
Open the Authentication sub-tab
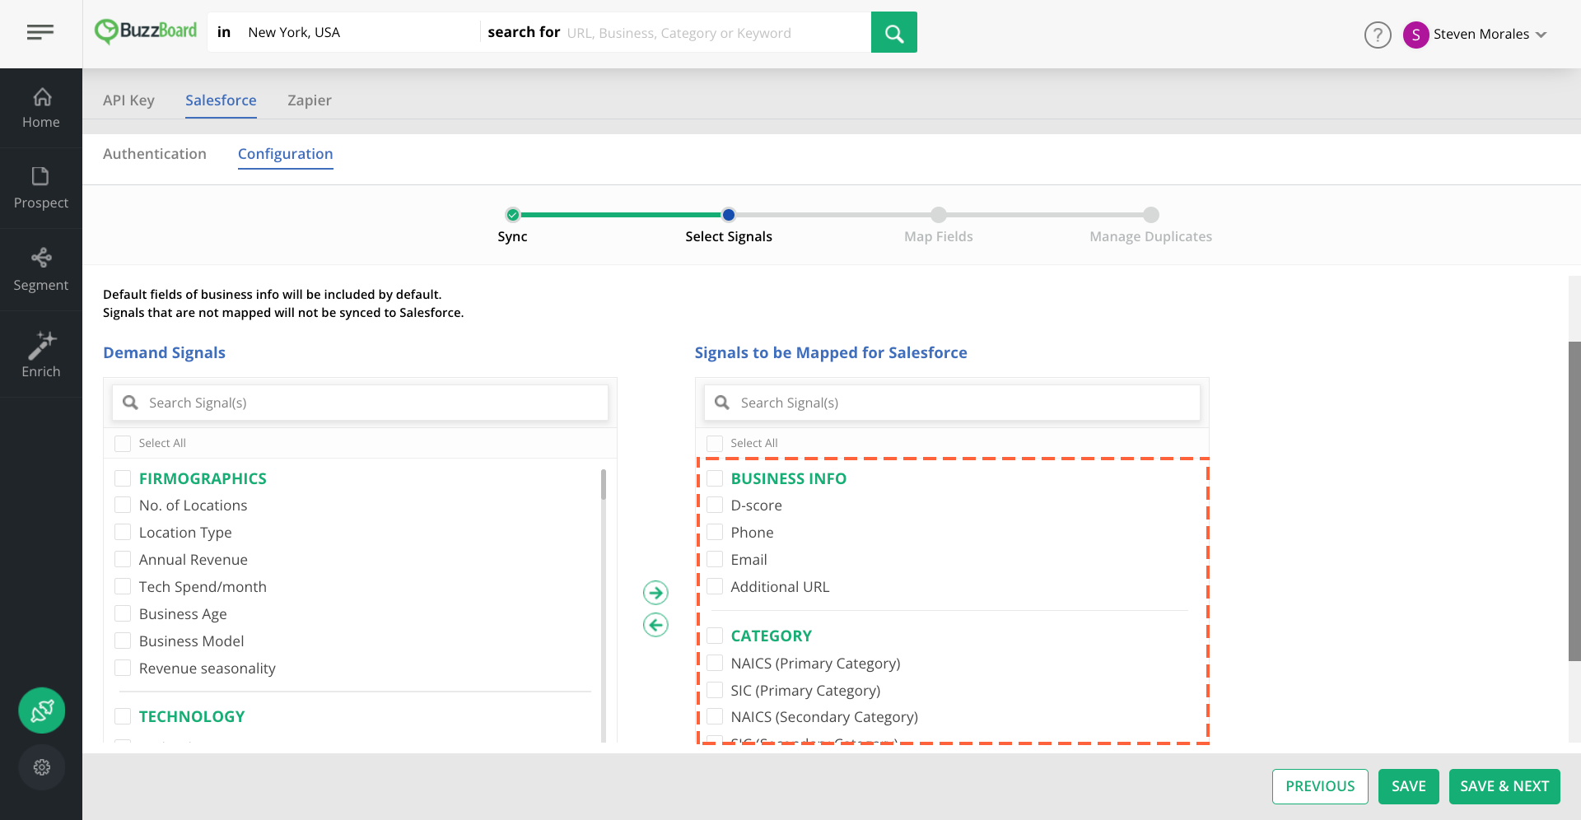coord(155,154)
